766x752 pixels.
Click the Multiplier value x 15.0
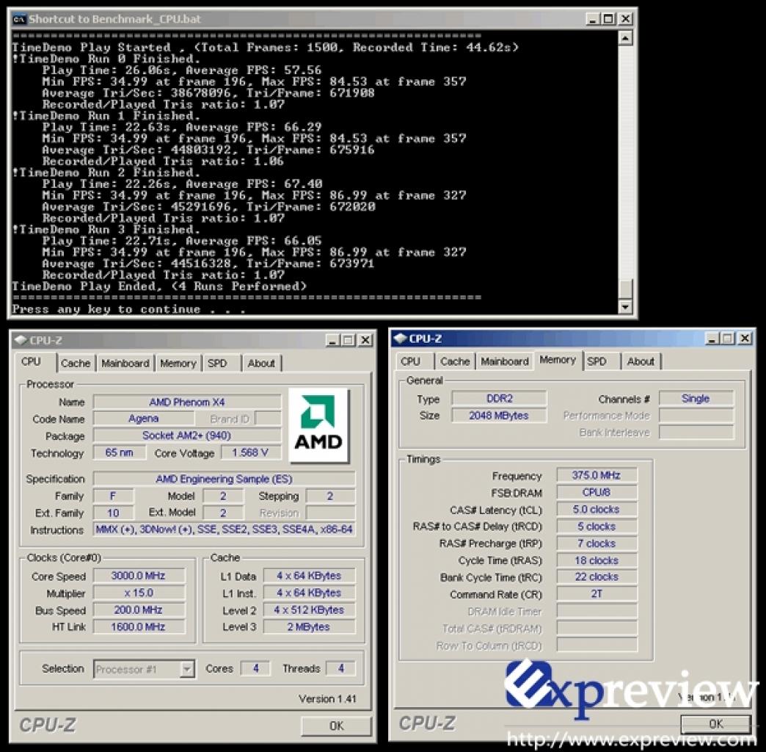139,593
